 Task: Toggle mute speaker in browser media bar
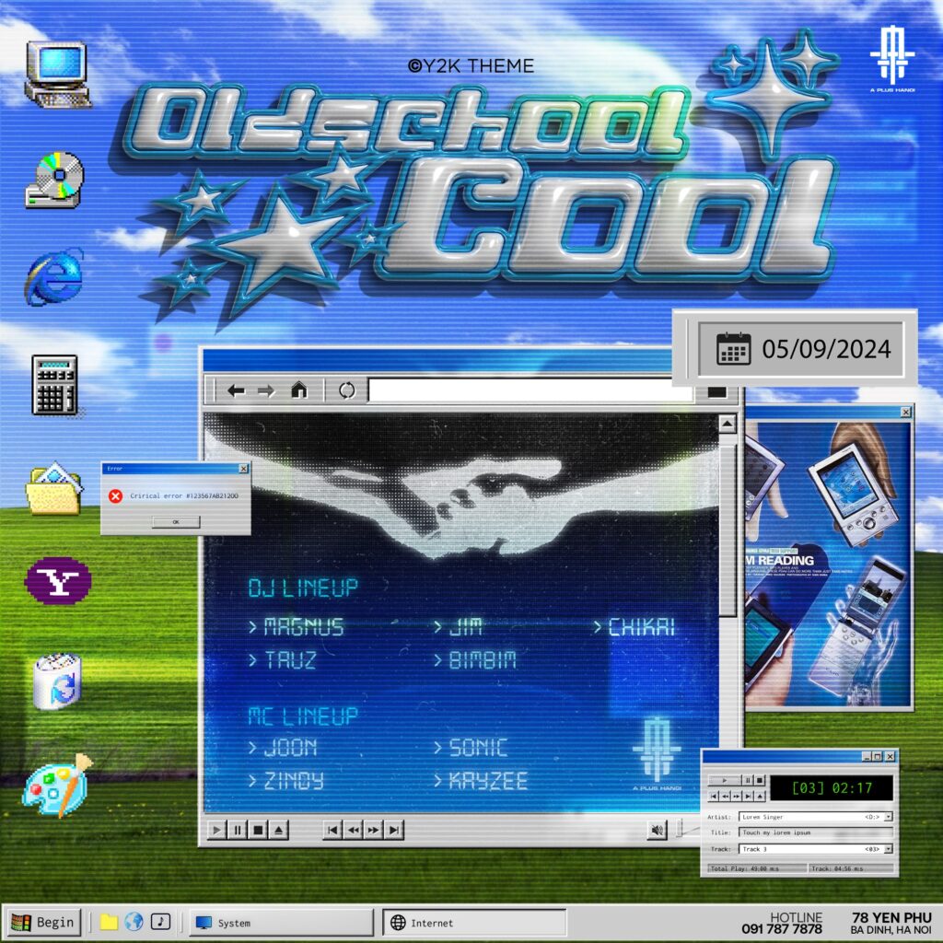pos(657,830)
